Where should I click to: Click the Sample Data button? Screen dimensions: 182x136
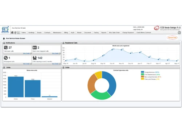(x=172, y=38)
